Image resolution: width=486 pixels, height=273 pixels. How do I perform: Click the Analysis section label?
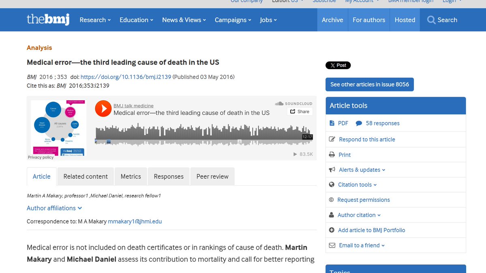39,48
